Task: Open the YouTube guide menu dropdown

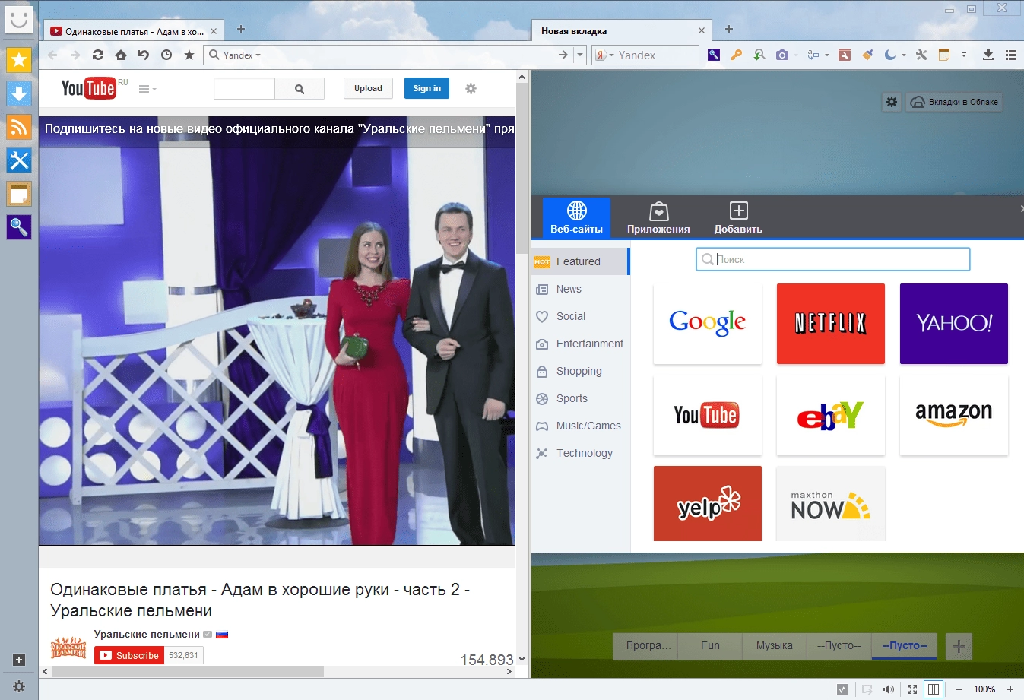Action: pos(147,89)
